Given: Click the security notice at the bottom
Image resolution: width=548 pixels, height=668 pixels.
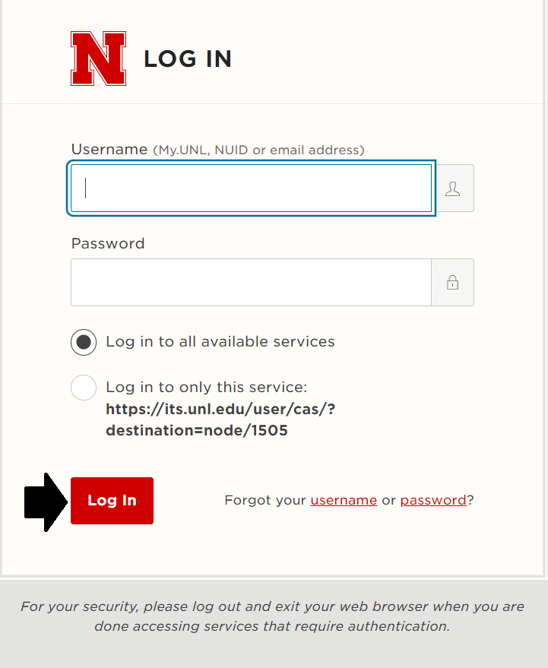Looking at the screenshot, I should click(x=272, y=616).
